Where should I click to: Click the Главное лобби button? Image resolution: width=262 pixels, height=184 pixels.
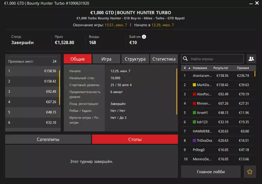pos(211,172)
